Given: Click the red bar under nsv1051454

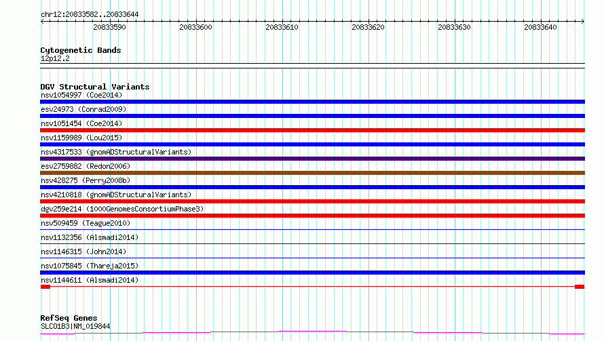Looking at the screenshot, I should (x=312, y=130).
